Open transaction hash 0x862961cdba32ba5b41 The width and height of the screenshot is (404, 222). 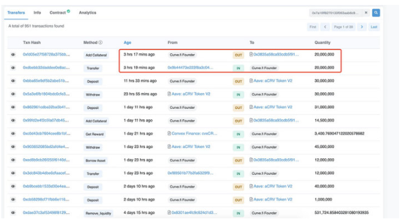click(47, 107)
